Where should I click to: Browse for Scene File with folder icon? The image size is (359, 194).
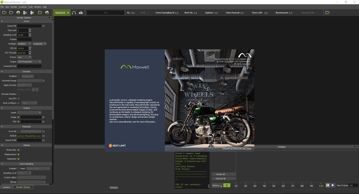(43, 26)
